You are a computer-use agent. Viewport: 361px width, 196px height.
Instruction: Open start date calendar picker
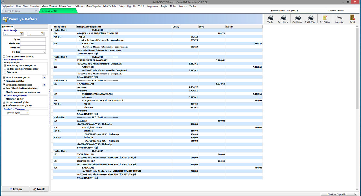click(21, 34)
